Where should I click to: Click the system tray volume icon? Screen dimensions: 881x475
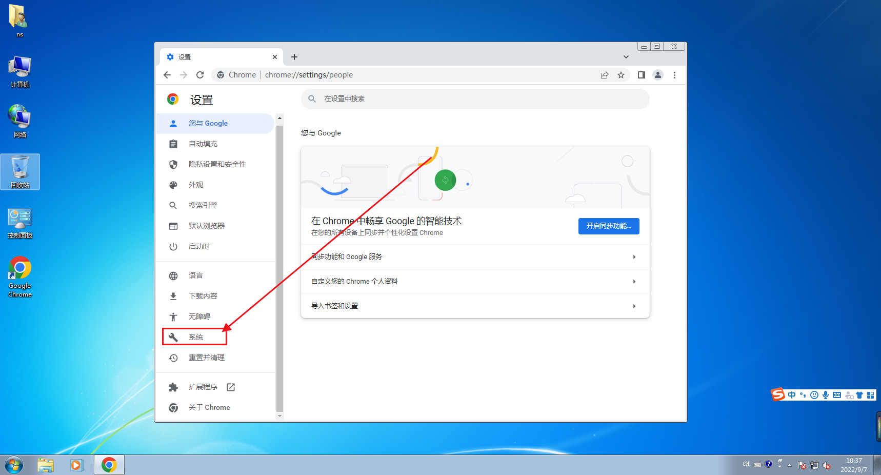(x=827, y=465)
